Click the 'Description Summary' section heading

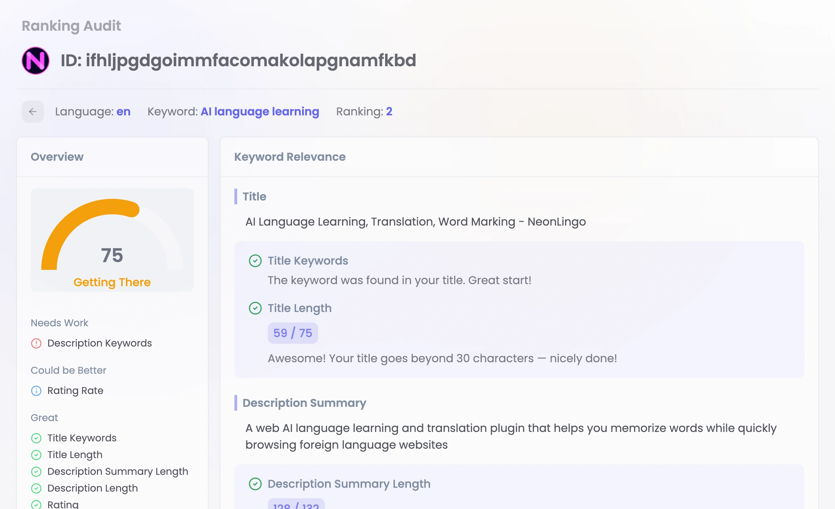point(304,403)
